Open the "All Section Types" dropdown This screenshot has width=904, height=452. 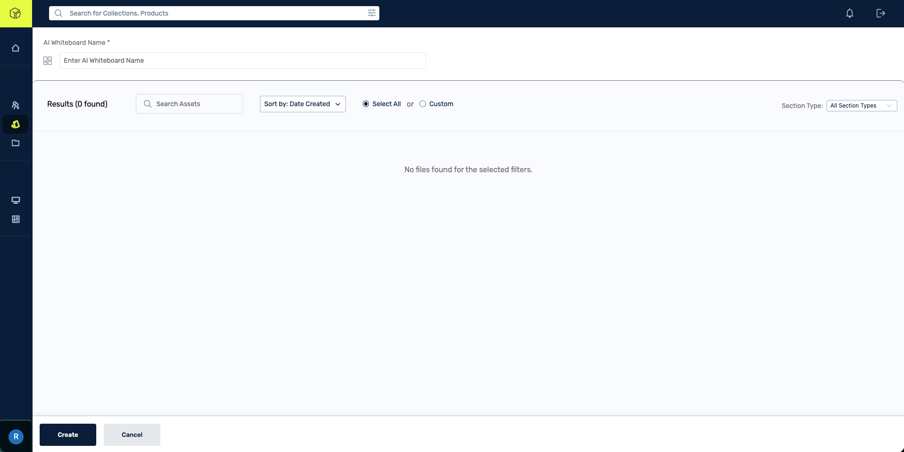(x=861, y=106)
